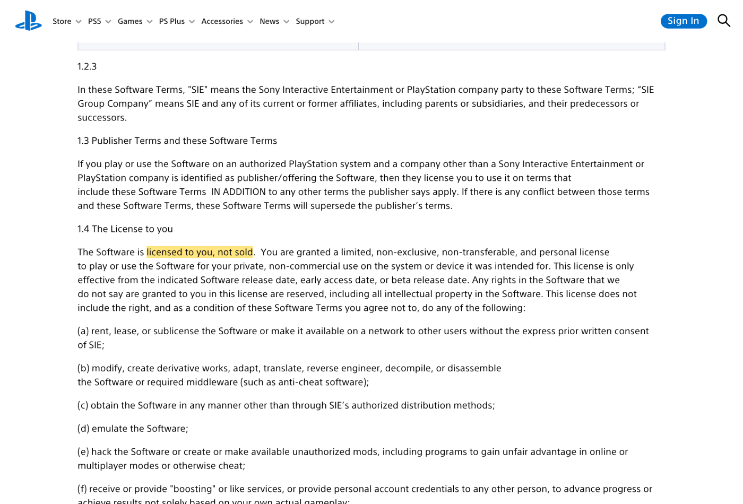Expand the chevron next to News
The height and width of the screenshot is (504, 743).
(x=287, y=22)
